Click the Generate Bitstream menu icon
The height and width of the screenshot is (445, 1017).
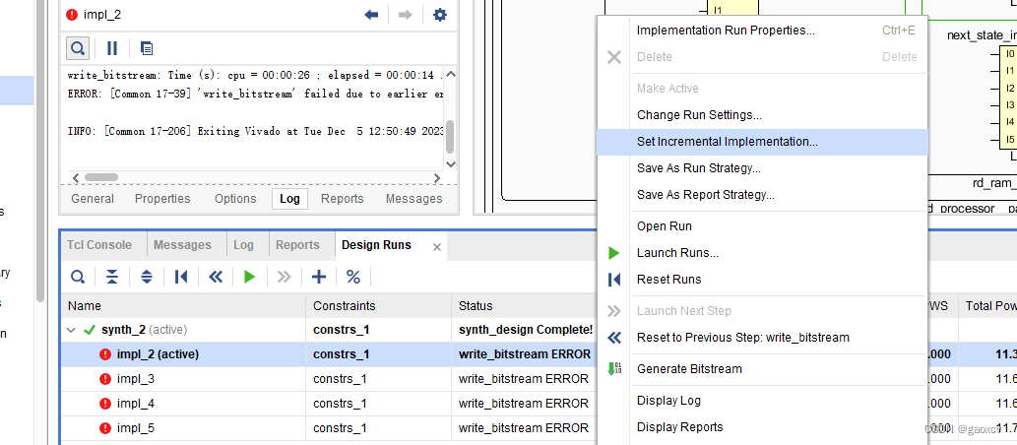click(614, 369)
